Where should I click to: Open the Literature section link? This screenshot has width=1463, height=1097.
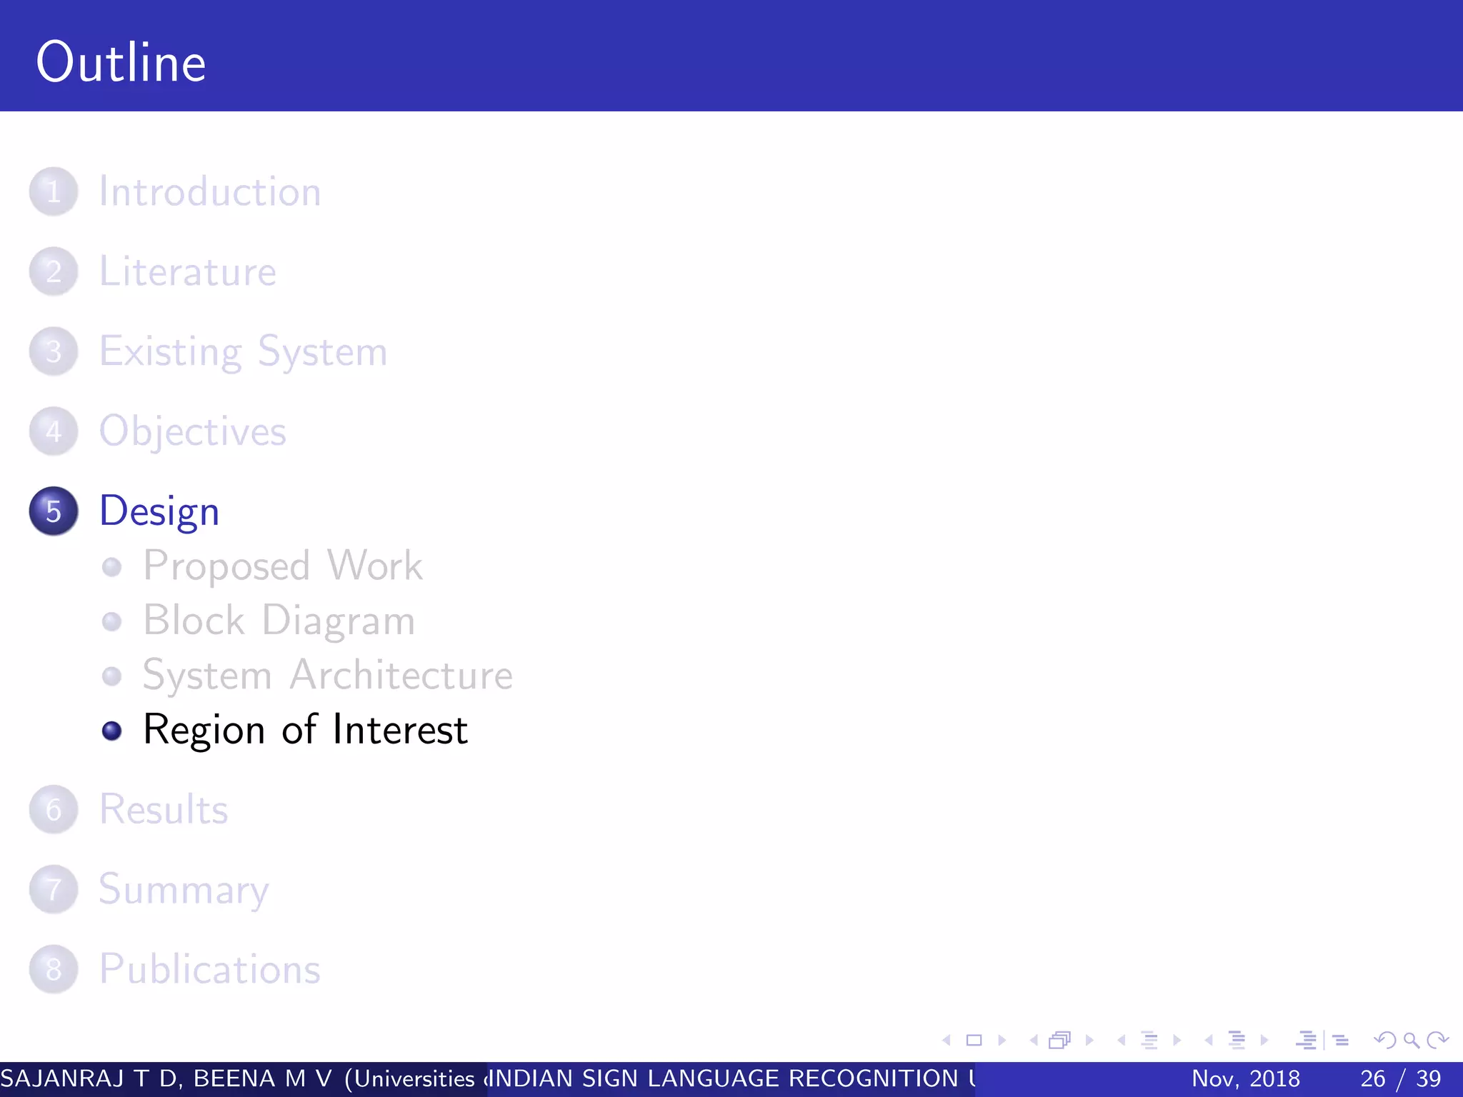187,272
